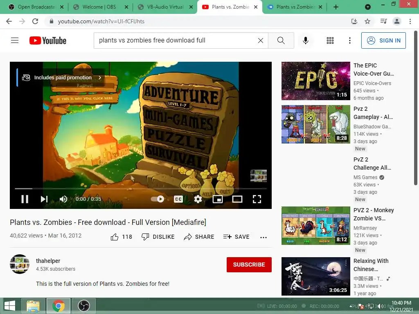Open Chrome's three-dot menu
Viewport: 419px width, 314px height.
point(410,21)
